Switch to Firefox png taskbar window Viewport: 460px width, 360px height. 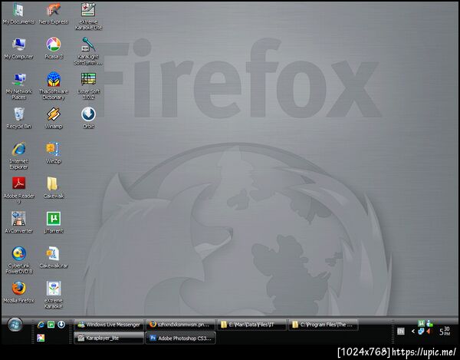tap(180, 325)
